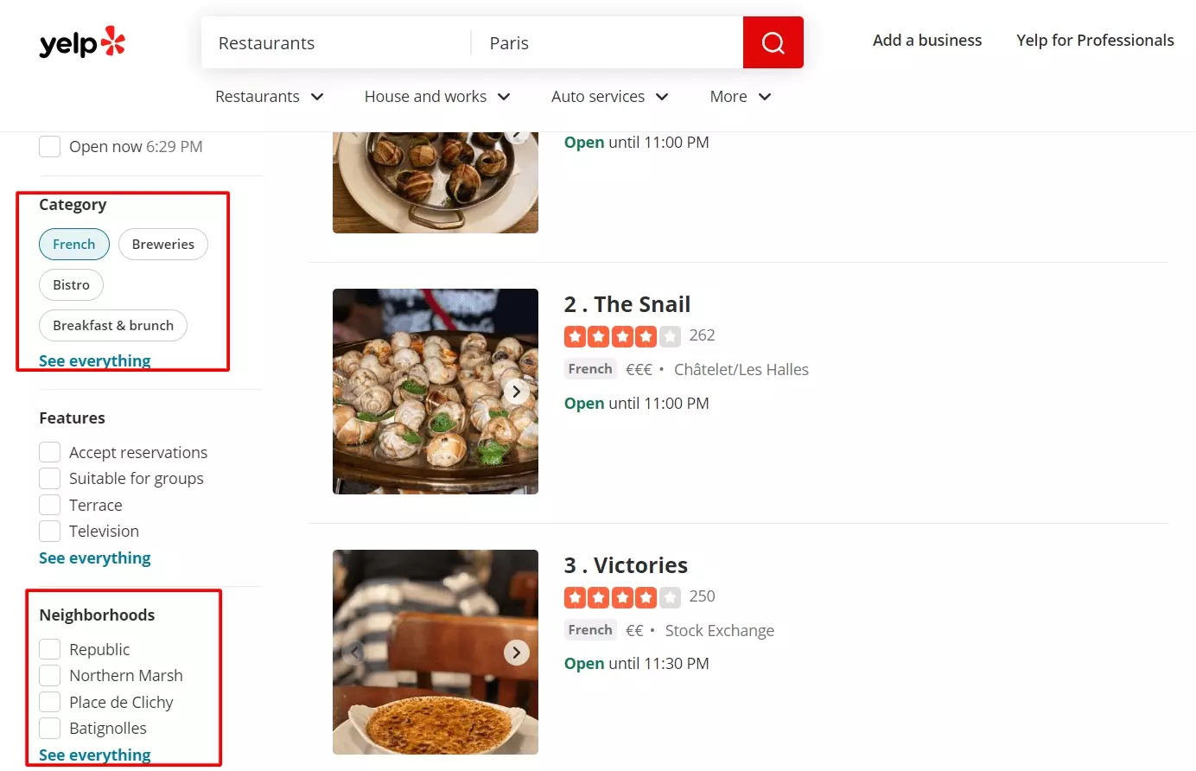Open the House and works menu
The image size is (1196, 771).
pyautogui.click(x=436, y=96)
